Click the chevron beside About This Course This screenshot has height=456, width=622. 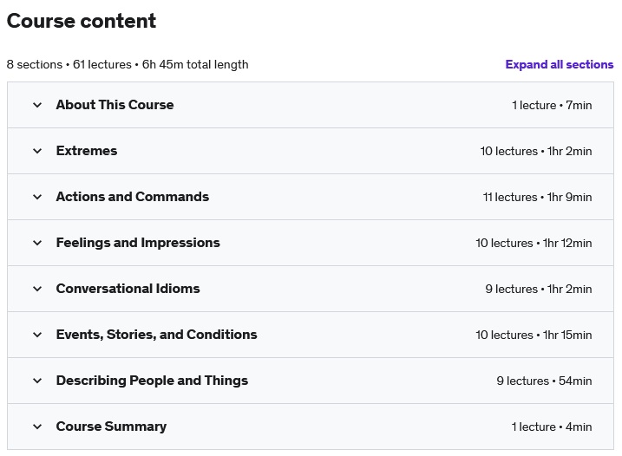[37, 105]
